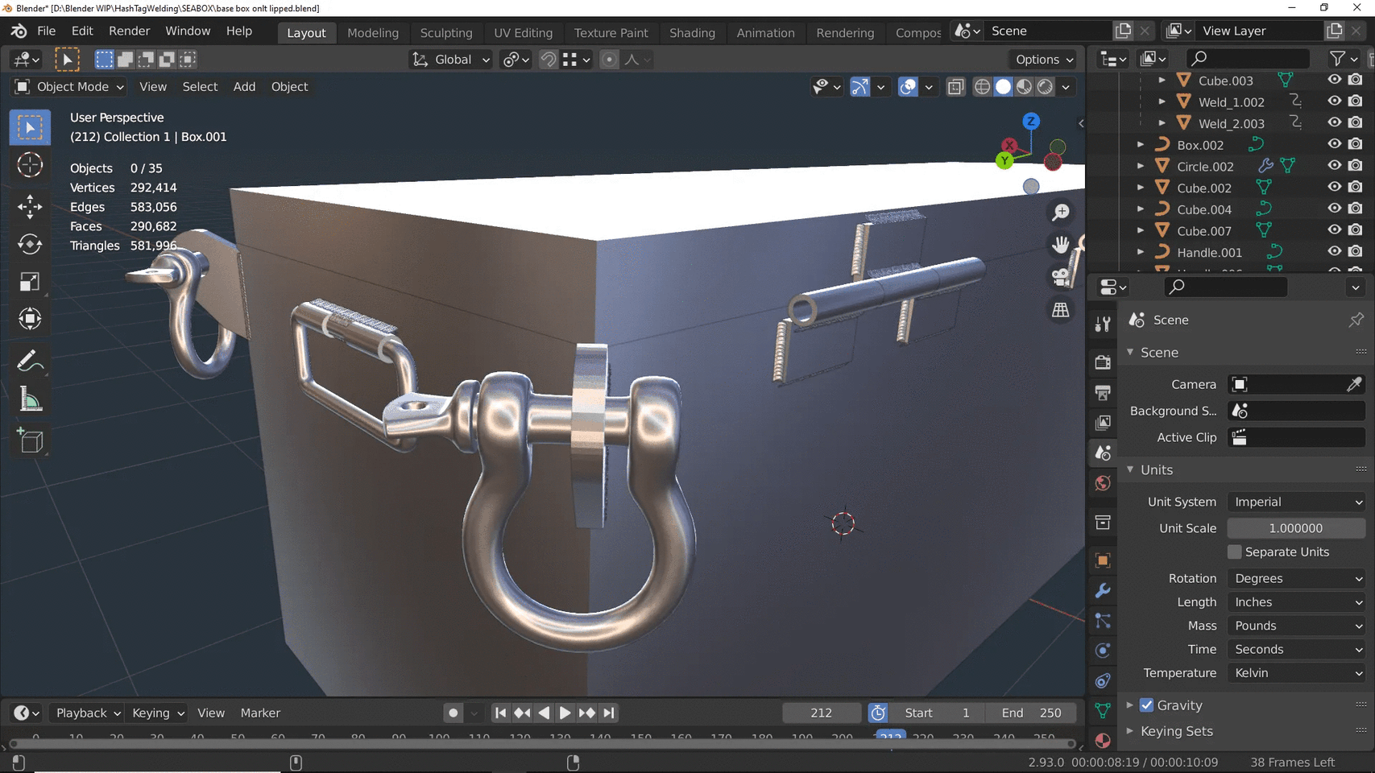Click the current frame 212 field

[x=822, y=713]
